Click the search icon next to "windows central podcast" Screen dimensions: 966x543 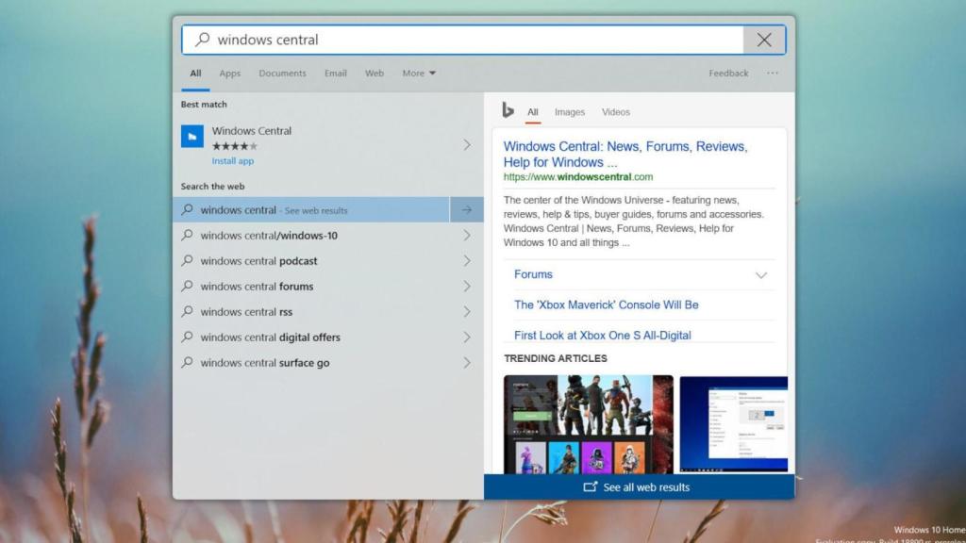pyautogui.click(x=187, y=260)
